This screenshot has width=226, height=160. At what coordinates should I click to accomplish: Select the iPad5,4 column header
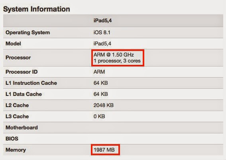[x=102, y=21]
